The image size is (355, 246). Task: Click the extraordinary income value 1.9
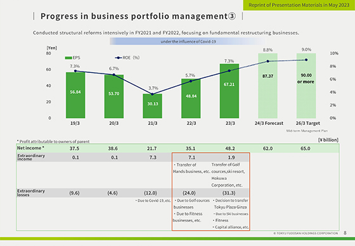[231, 157]
